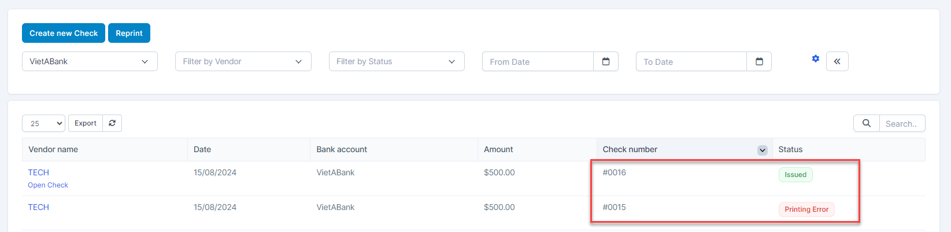951x232 pixels.
Task: Click the From Date calendar icon
Action: tap(606, 61)
